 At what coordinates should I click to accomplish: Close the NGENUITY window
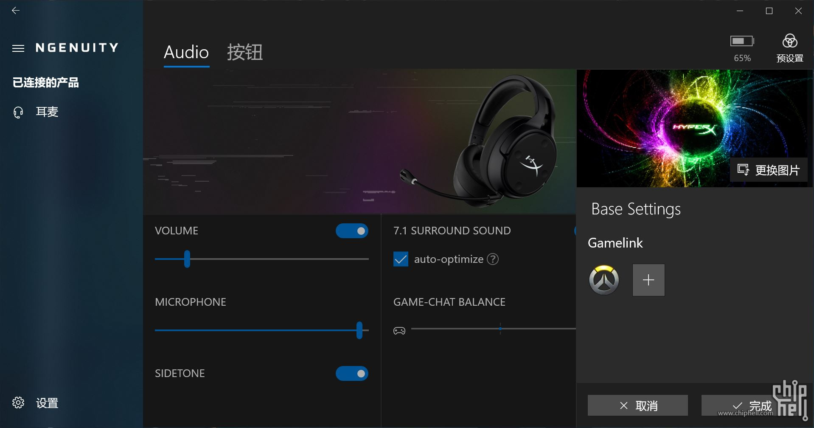point(798,11)
